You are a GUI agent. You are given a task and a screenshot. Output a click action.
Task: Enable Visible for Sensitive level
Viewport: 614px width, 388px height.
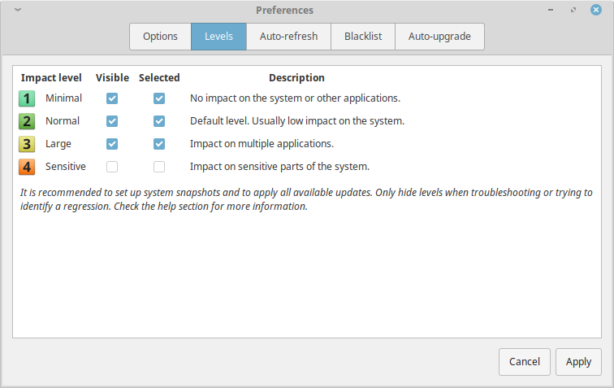click(112, 167)
